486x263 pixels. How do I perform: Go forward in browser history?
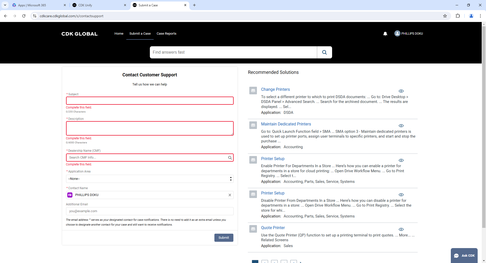tap(15, 16)
